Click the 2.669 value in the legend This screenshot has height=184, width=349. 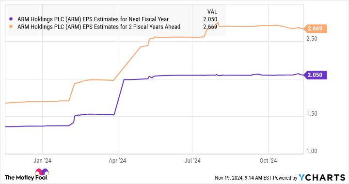tap(210, 27)
